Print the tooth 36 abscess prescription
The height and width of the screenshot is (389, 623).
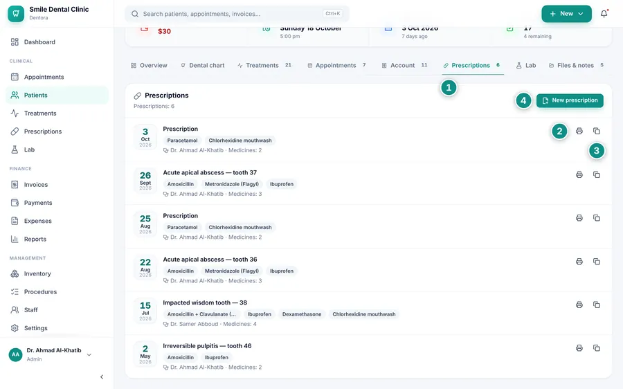pyautogui.click(x=579, y=262)
